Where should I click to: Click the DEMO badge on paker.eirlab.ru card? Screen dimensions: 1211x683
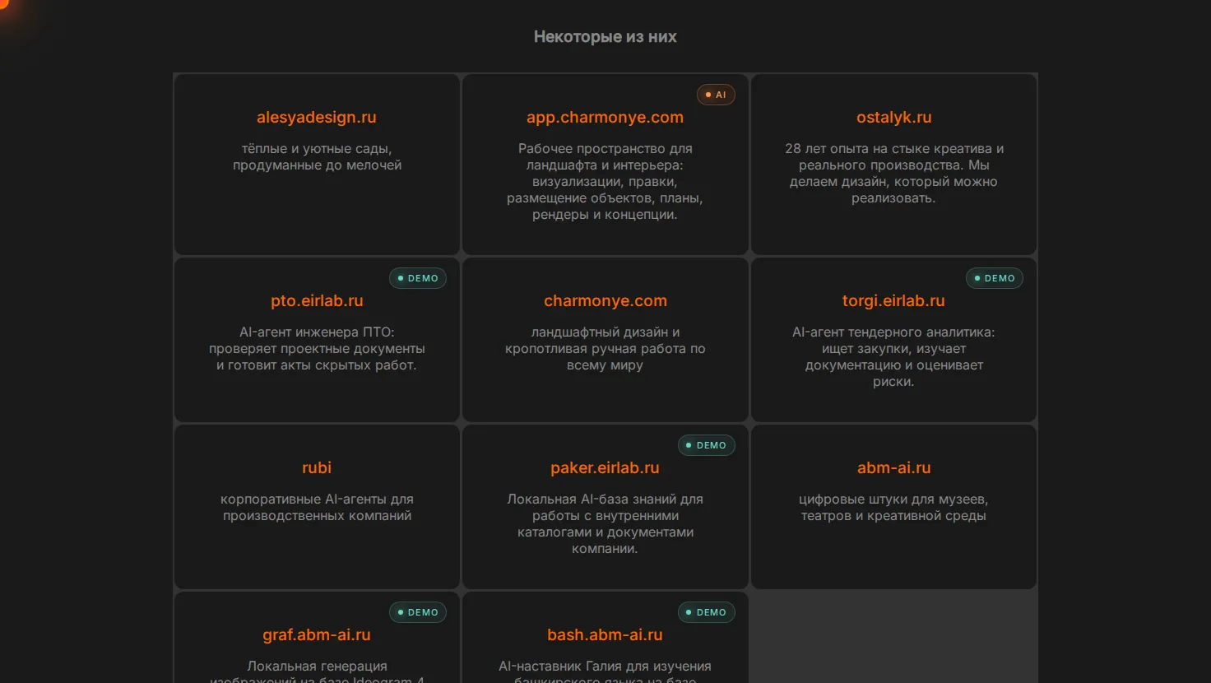(707, 445)
